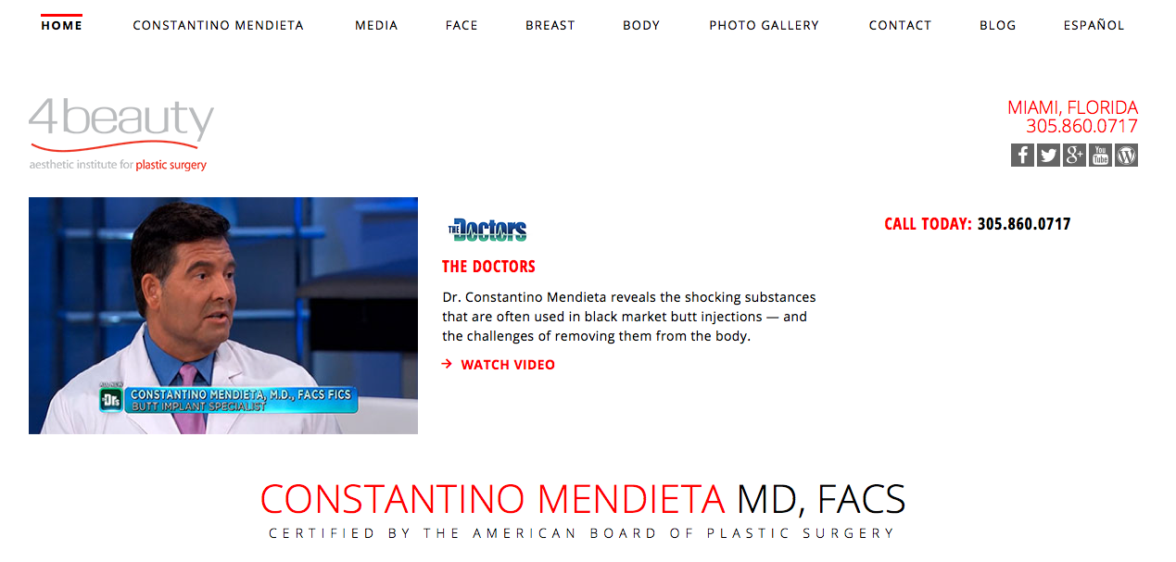Open the WordPress blog icon
Screen dimensions: 1176x562
click(x=1126, y=156)
